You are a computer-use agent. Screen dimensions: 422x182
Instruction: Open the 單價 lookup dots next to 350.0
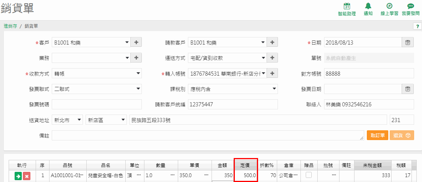[206, 175]
